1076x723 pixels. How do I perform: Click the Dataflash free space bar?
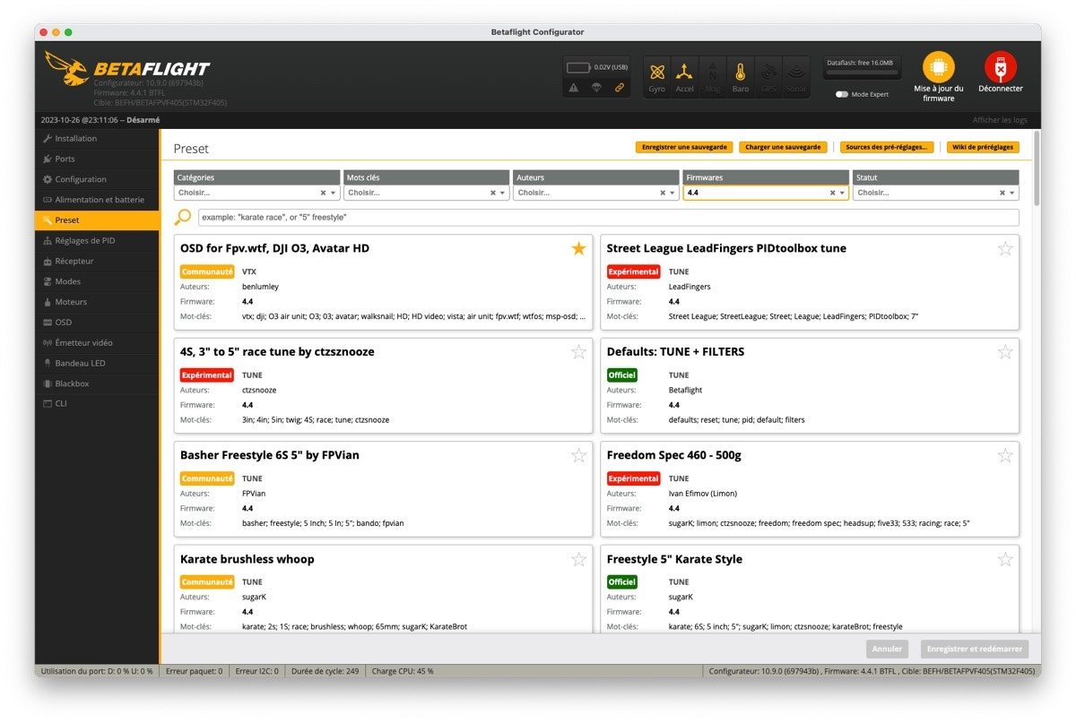coord(862,72)
